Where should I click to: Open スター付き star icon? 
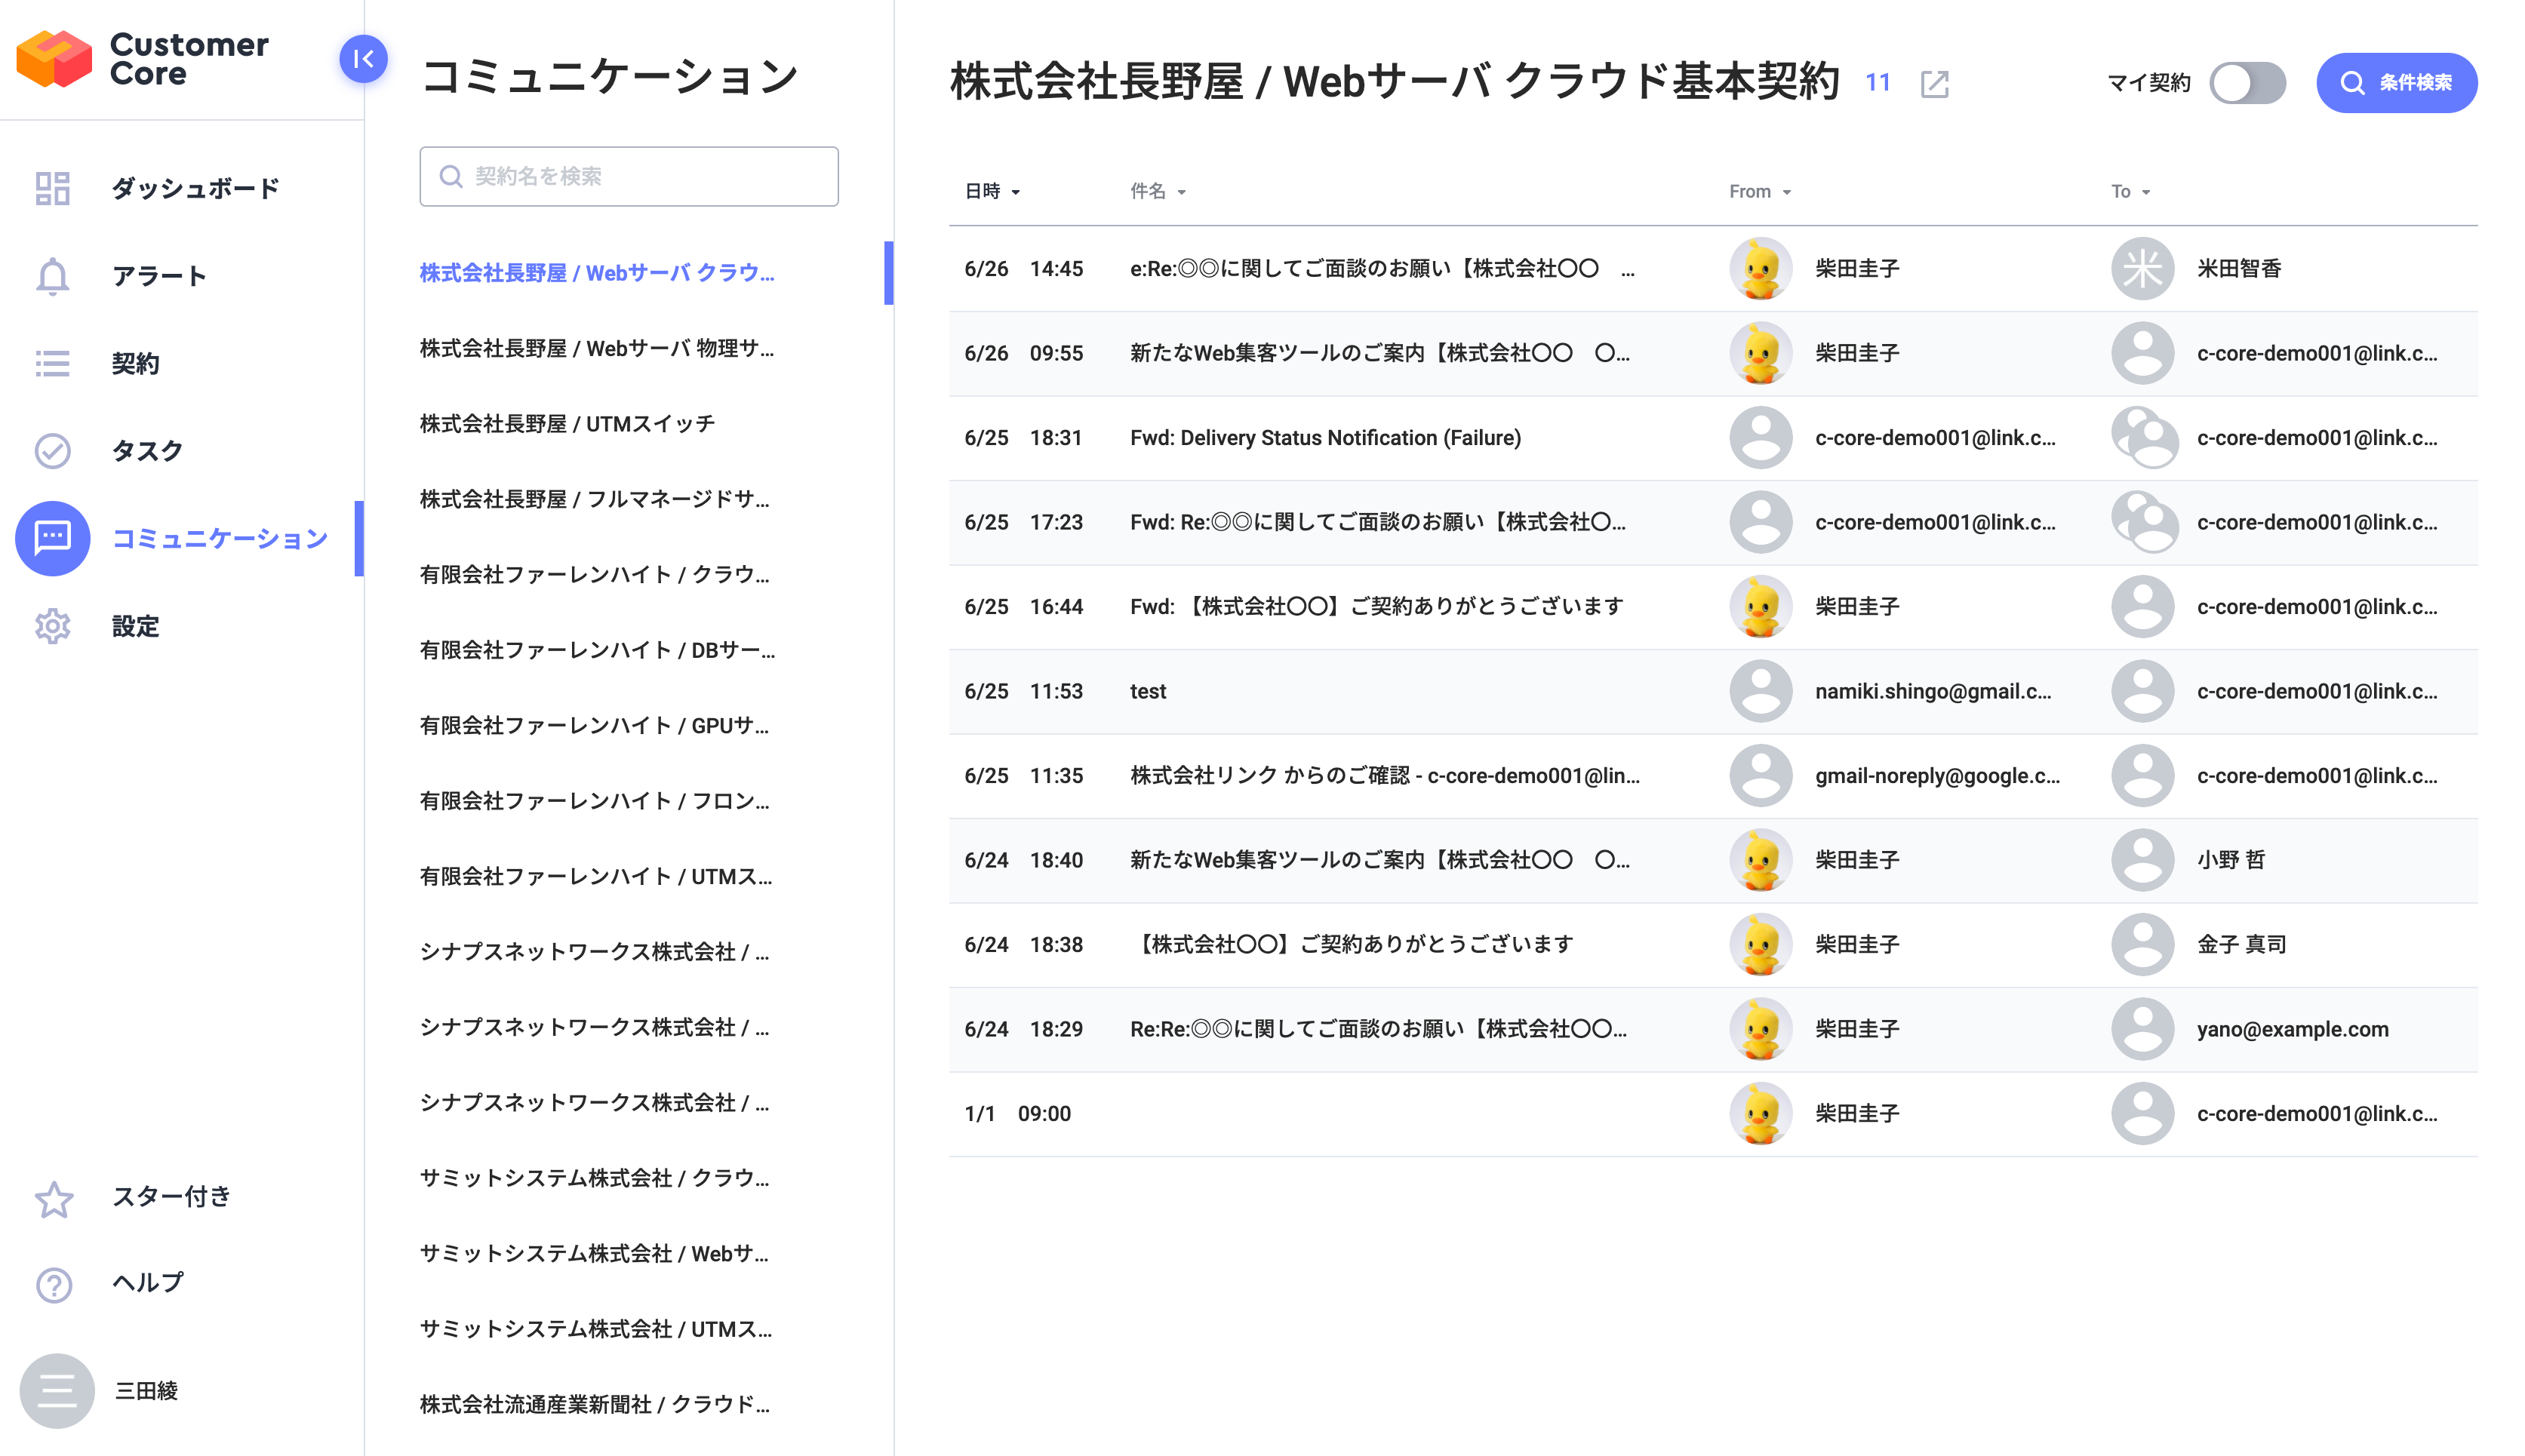(x=53, y=1198)
